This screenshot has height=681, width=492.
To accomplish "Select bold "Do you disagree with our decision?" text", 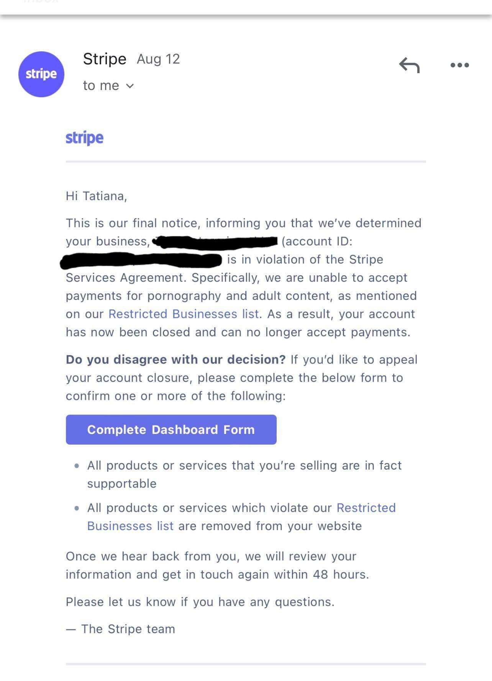I will coord(176,360).
